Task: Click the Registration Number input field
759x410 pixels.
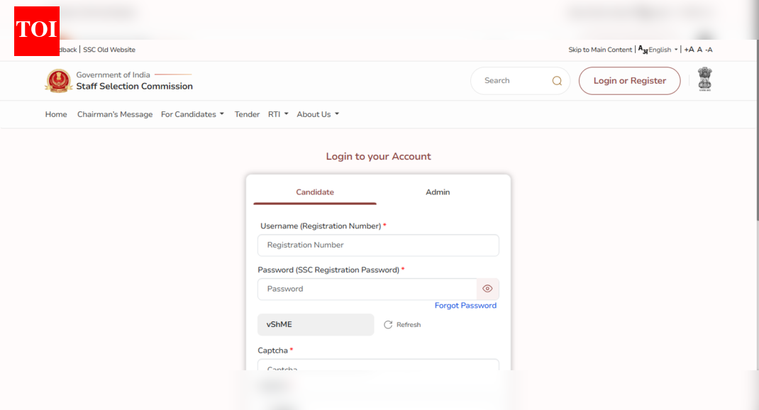Action: tap(378, 245)
